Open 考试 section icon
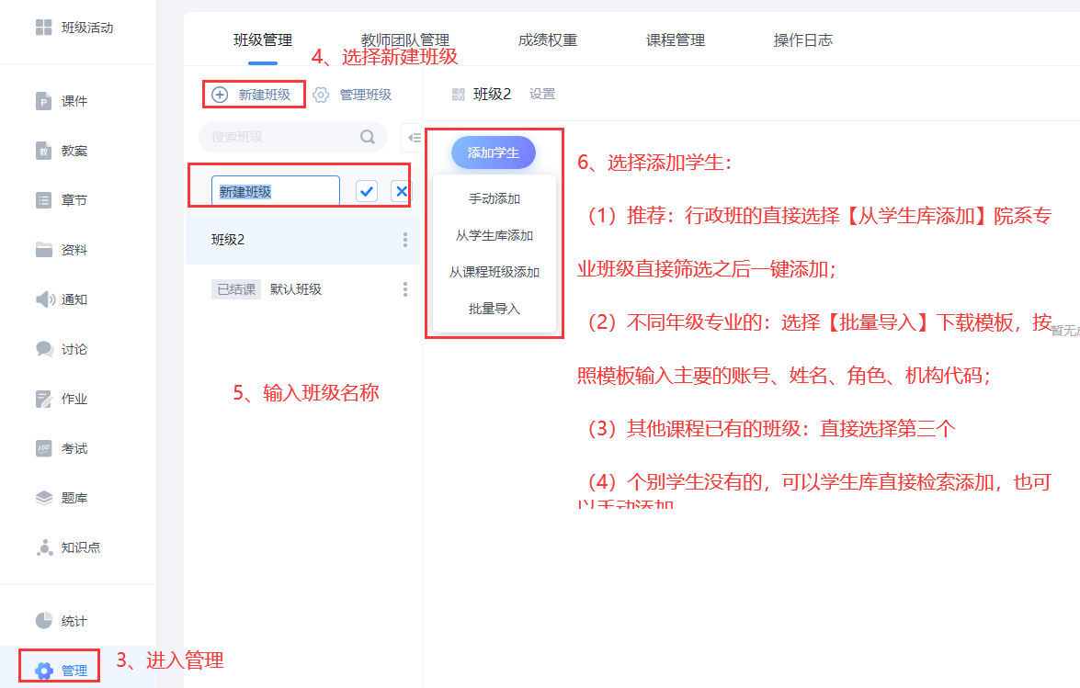This screenshot has width=1080, height=688. (43, 448)
